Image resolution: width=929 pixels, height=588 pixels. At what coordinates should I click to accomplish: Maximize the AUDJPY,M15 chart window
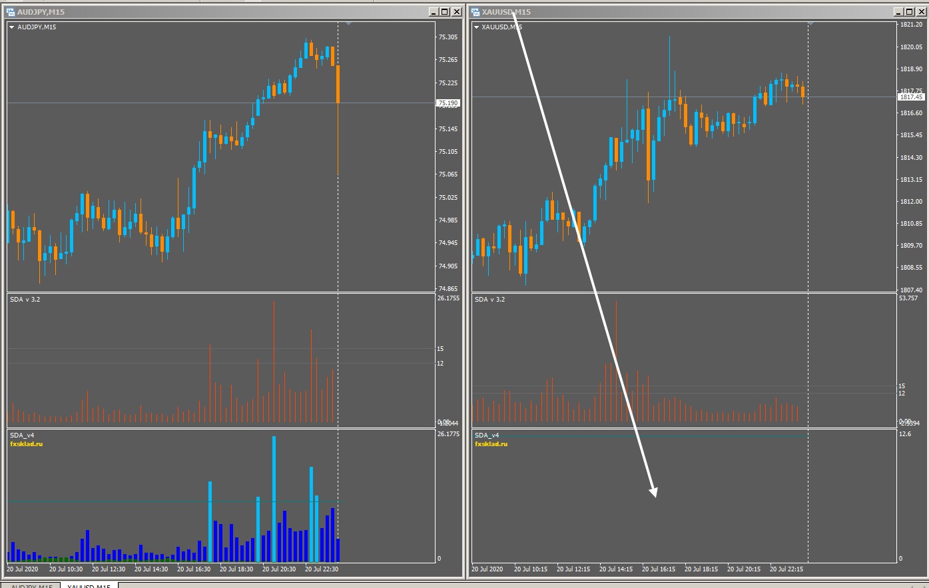[x=445, y=12]
